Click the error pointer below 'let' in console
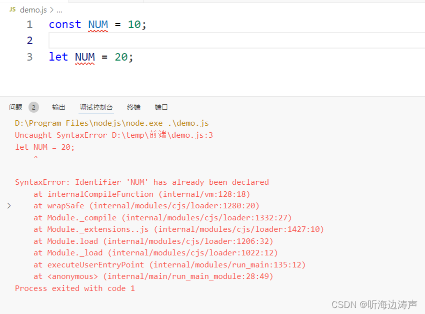Image resolution: width=425 pixels, height=314 pixels. click(x=35, y=158)
